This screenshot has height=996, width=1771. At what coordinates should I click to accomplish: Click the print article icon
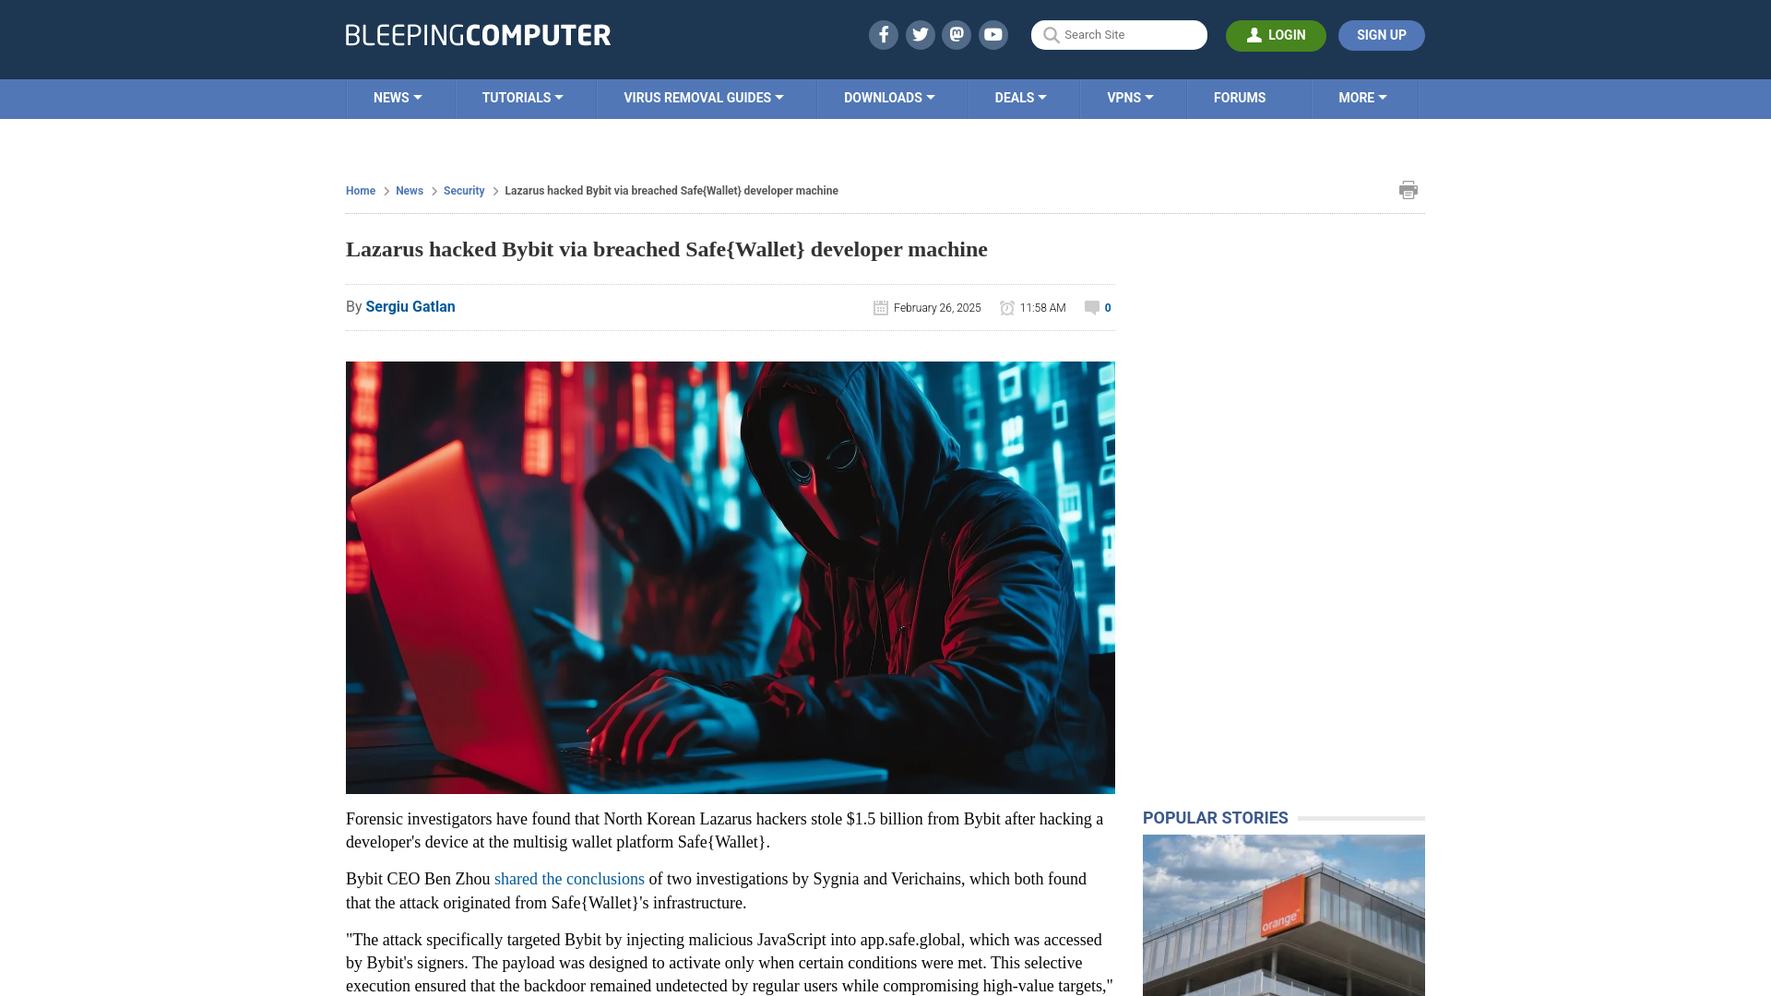pyautogui.click(x=1408, y=190)
